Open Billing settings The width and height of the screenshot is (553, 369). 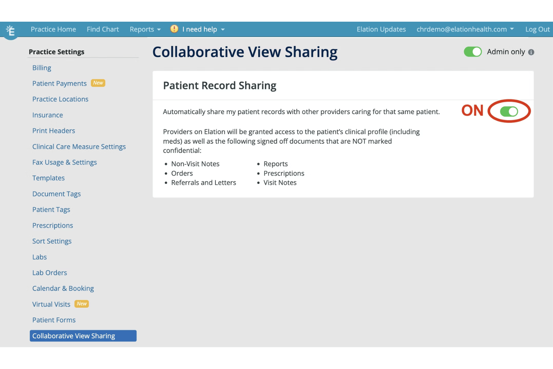click(41, 68)
